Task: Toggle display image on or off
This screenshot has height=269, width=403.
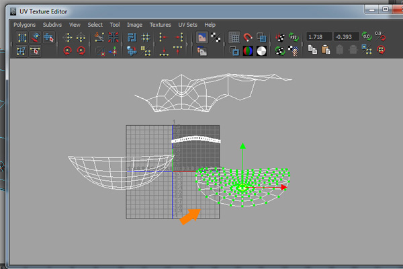Action: (x=201, y=38)
